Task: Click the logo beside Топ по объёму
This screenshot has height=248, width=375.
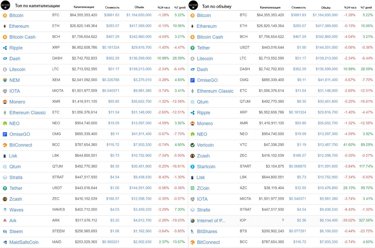Action: 193,5
